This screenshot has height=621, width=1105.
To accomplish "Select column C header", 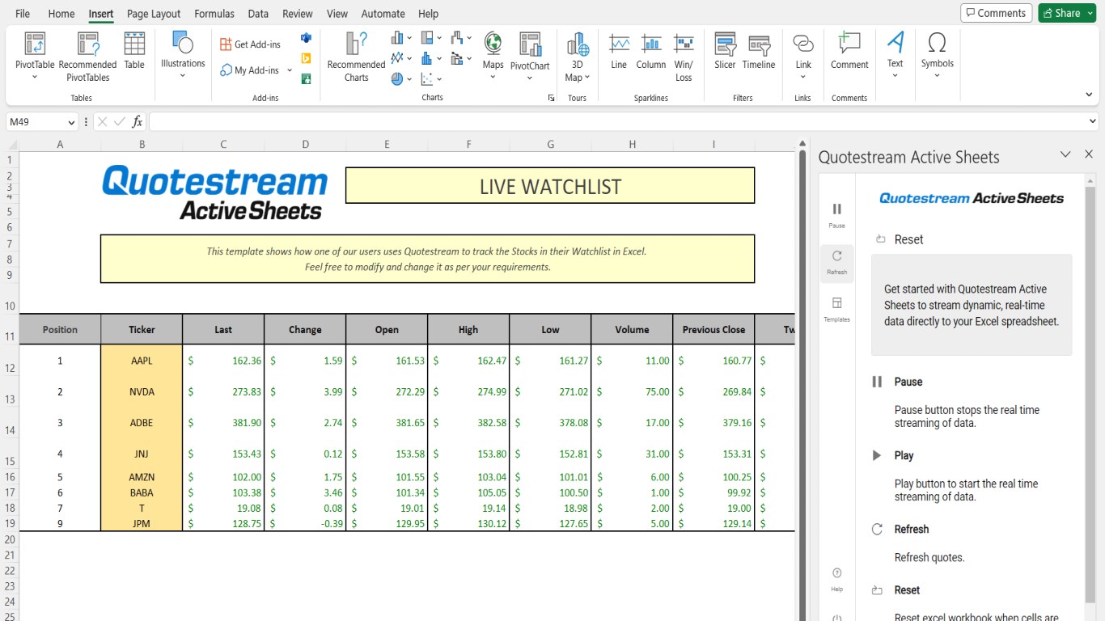I will (223, 145).
